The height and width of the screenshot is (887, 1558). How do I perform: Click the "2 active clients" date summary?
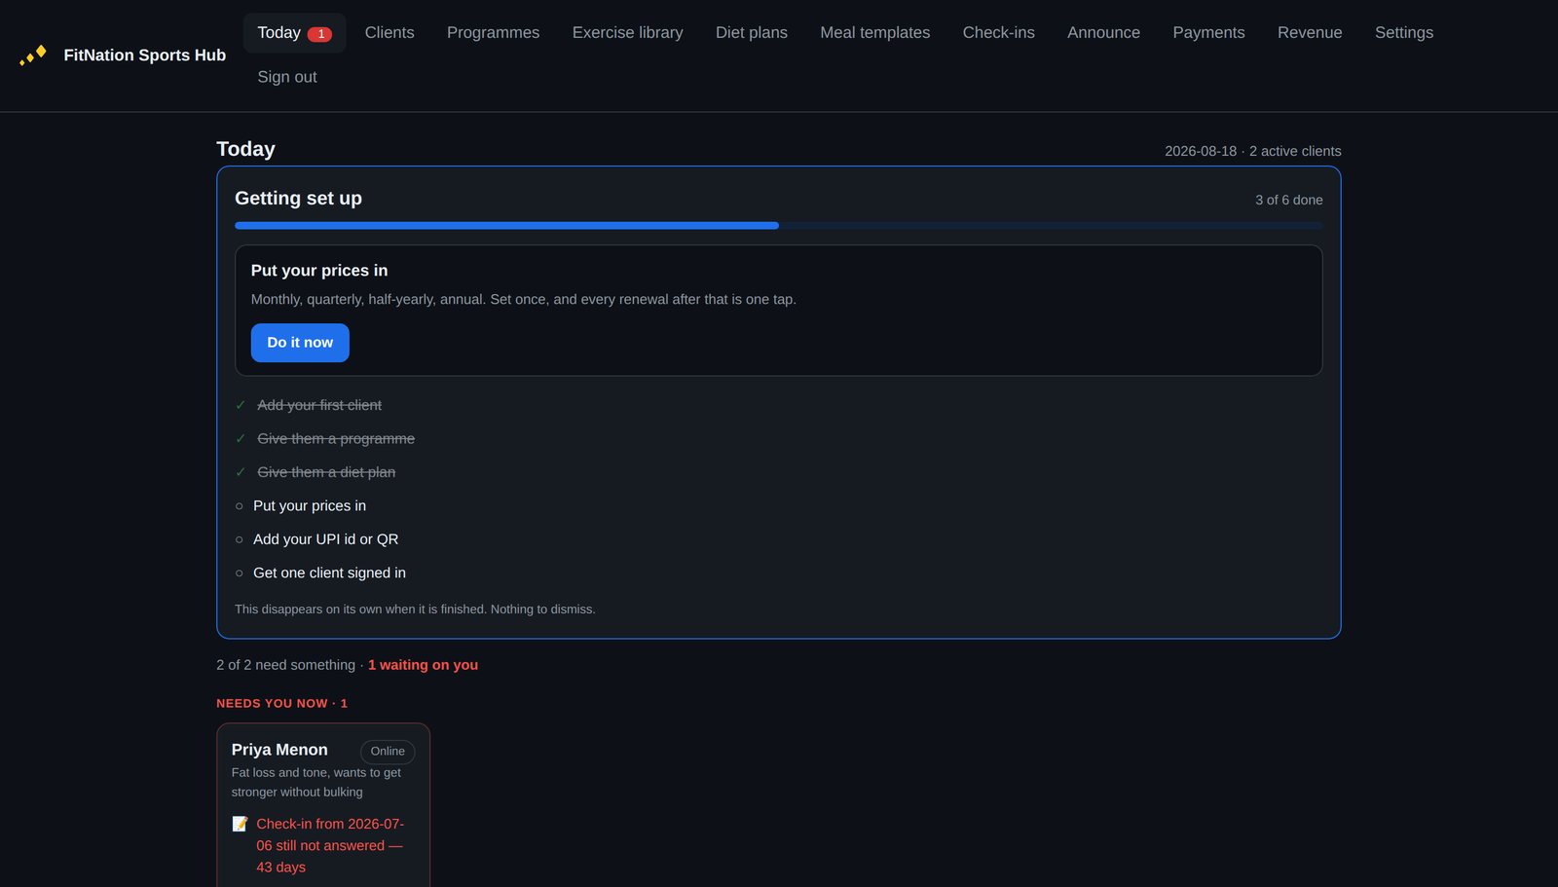tap(1253, 151)
